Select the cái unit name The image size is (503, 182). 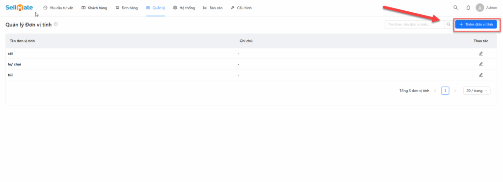pos(10,53)
